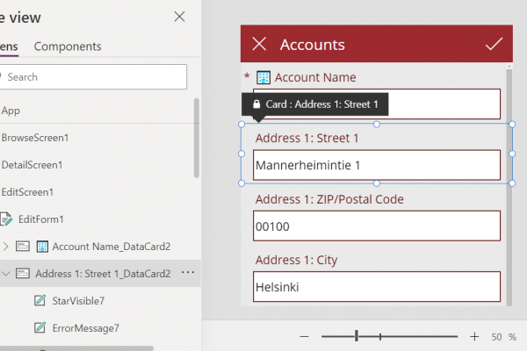This screenshot has height=351, width=527.
Task: Click the tree view vertical scrollbar
Action: coord(197,138)
